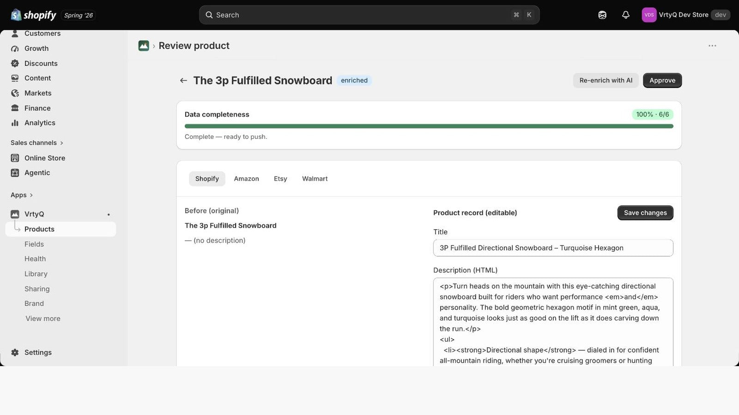The height and width of the screenshot is (415, 739).
Task: Open the notifications bell icon
Action: (625, 15)
